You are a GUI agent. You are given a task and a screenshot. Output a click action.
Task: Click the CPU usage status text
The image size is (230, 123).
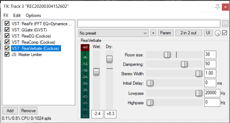coord(27,118)
